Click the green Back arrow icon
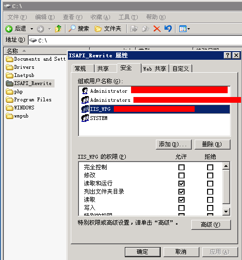Screen dimensions: 242x260 (x=9, y=29)
